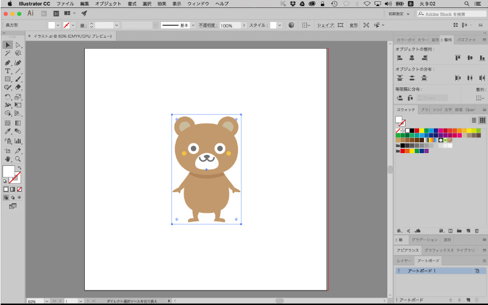Select the Eyedropper tool
This screenshot has width=488, height=305.
[7, 131]
